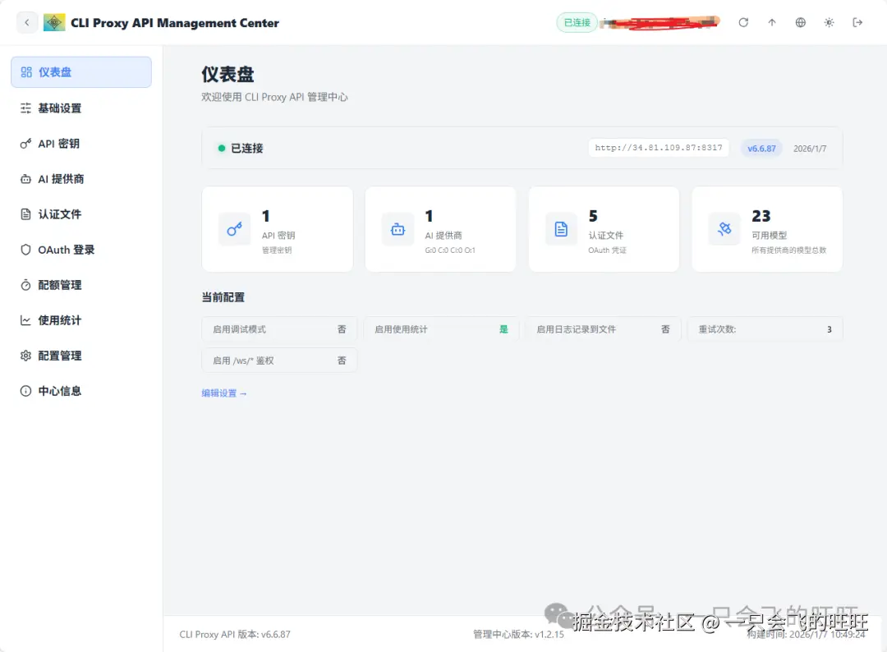Click the 欢迎使用 CLI Proxy API 管理中心 subtitle
This screenshot has width=887, height=652.
point(274,97)
